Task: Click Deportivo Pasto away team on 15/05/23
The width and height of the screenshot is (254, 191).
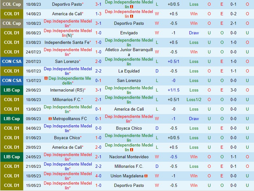Action: point(129,185)
